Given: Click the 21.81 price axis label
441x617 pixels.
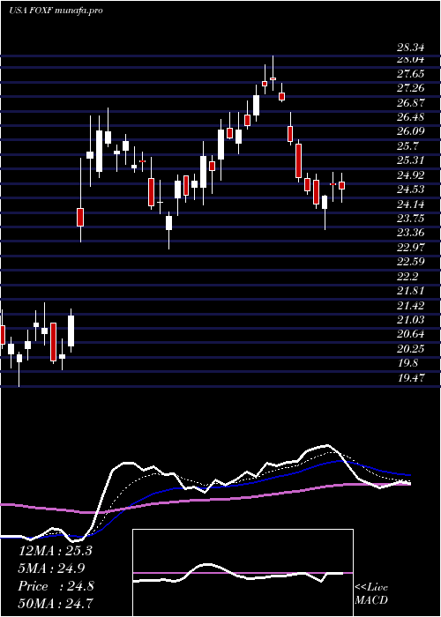Looking at the screenshot, I should click(411, 291).
